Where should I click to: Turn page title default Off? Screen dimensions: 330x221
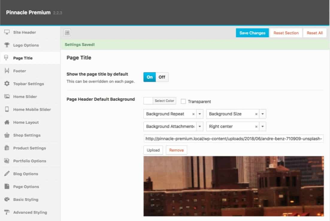point(162,77)
